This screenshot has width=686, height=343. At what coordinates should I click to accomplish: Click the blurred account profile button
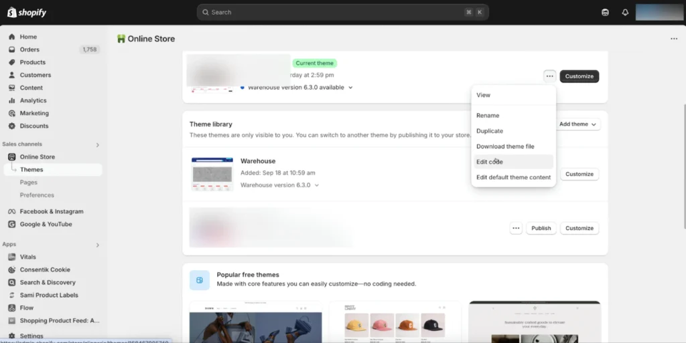point(659,12)
